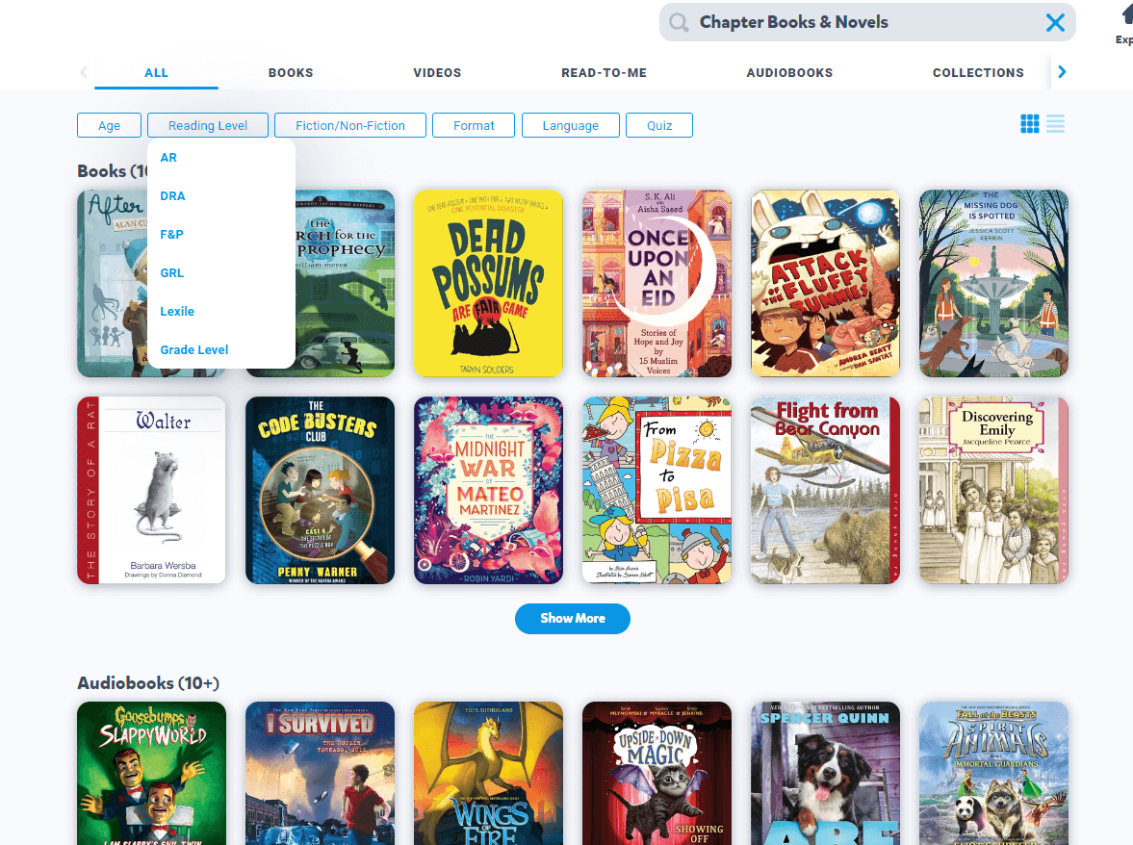Collapse the Reading Level filter dropdown

click(x=208, y=125)
